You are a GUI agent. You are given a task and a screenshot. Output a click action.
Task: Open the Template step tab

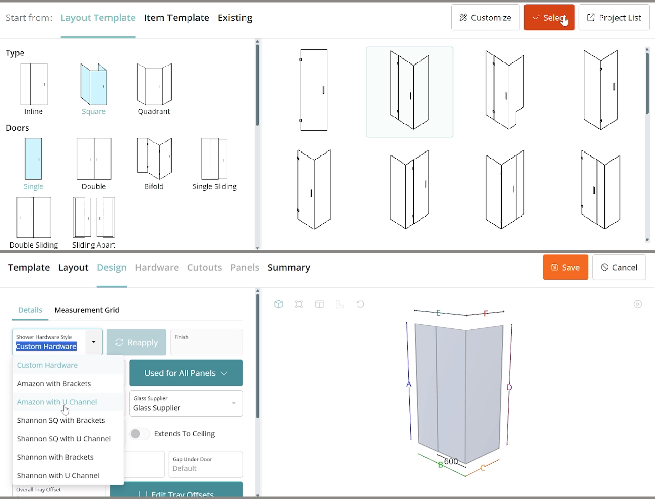(29, 267)
